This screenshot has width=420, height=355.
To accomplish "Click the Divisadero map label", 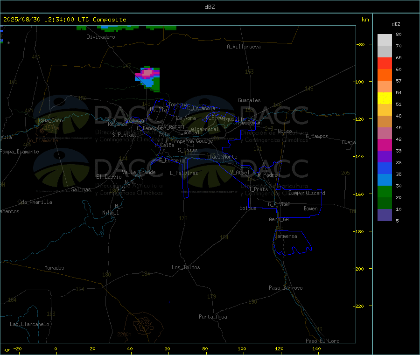I will [x=101, y=37].
